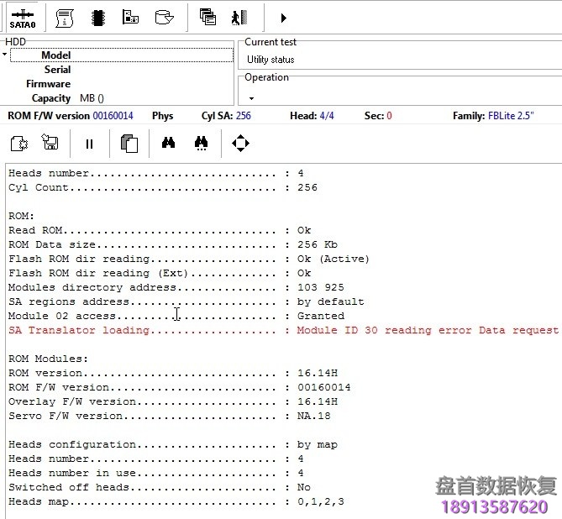
Task: Click the play arrow in top toolbar
Action: [283, 18]
